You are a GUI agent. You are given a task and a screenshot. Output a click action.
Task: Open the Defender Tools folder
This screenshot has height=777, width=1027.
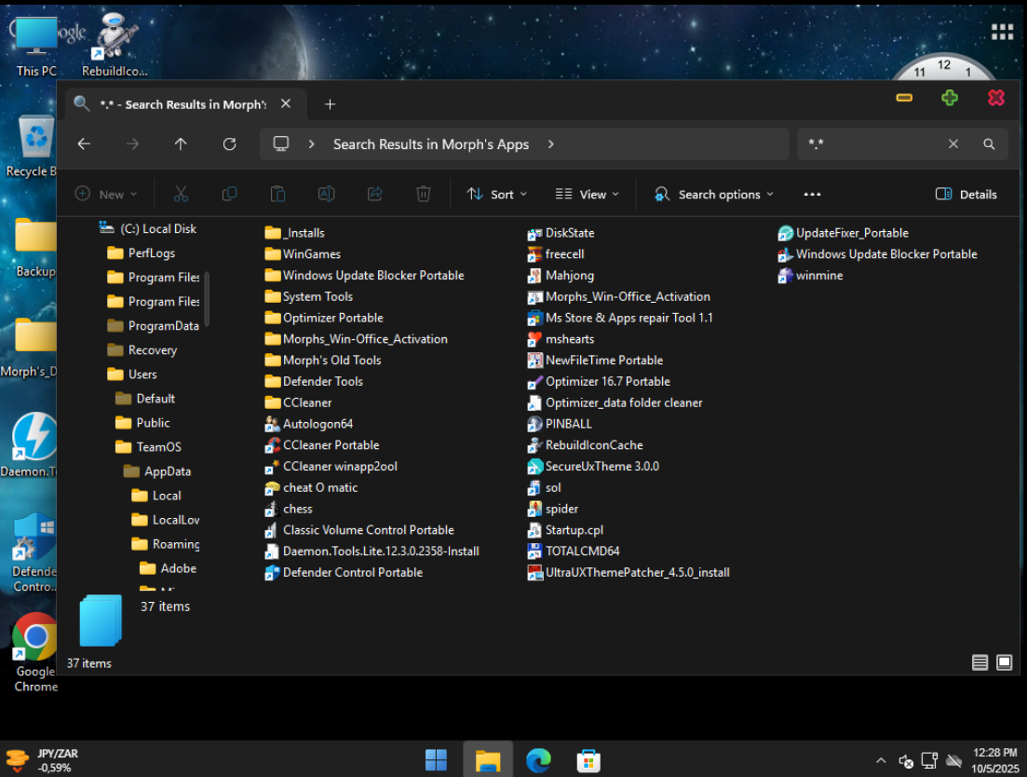[x=322, y=382]
